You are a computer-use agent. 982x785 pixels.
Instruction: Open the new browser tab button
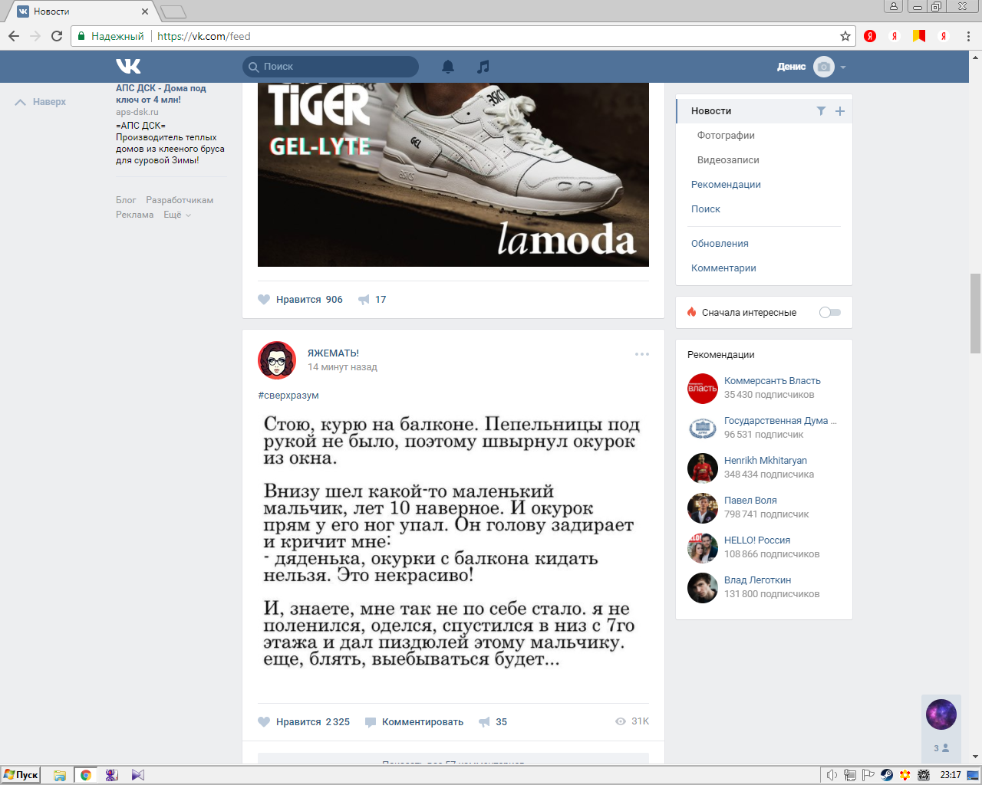coord(173,11)
